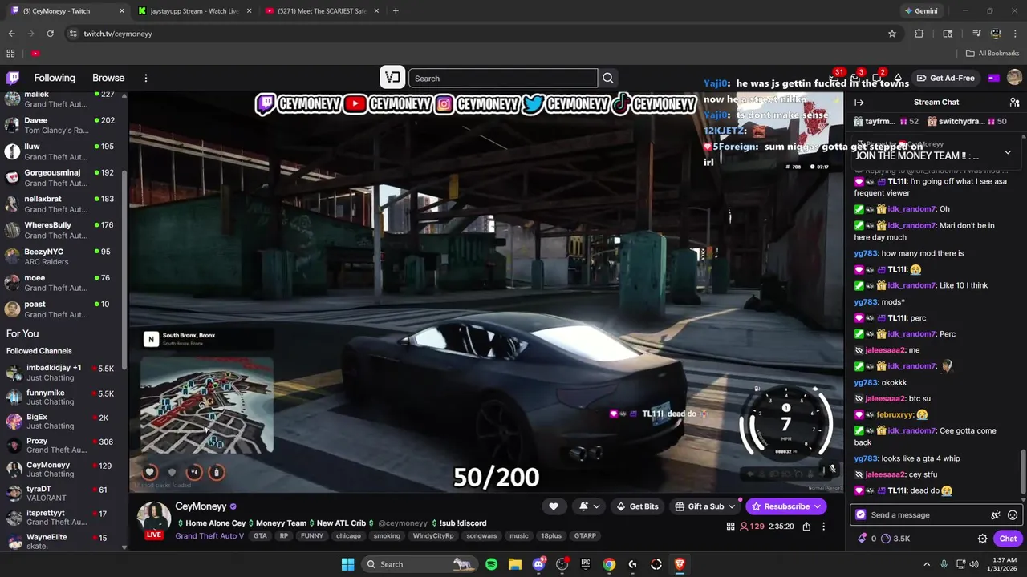Select the GTARP stream tag
Image resolution: width=1027 pixels, height=577 pixels.
pos(584,536)
